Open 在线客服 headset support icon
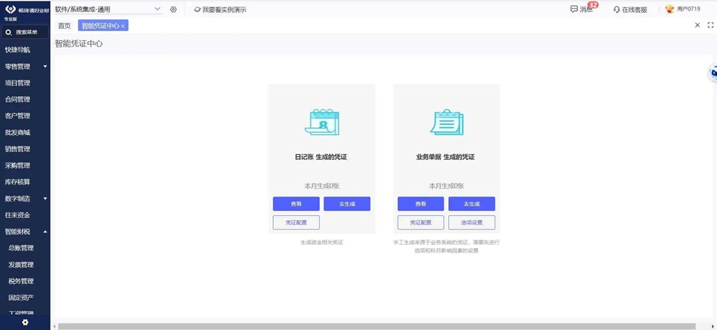 (x=617, y=9)
